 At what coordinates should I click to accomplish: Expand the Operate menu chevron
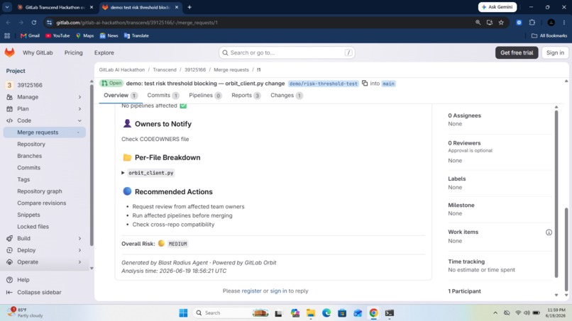79,262
